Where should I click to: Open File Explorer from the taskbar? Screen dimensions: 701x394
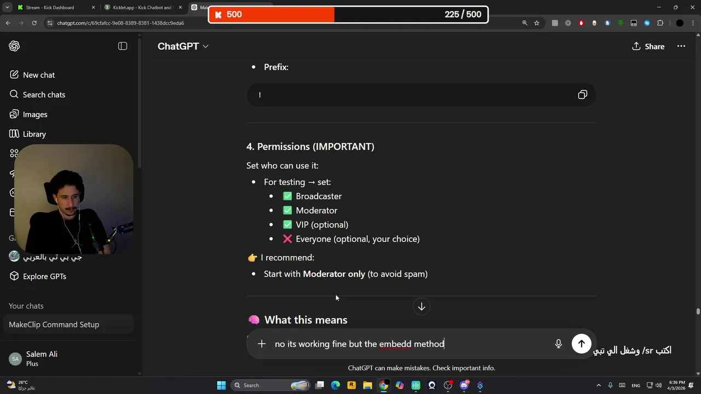[x=367, y=385]
